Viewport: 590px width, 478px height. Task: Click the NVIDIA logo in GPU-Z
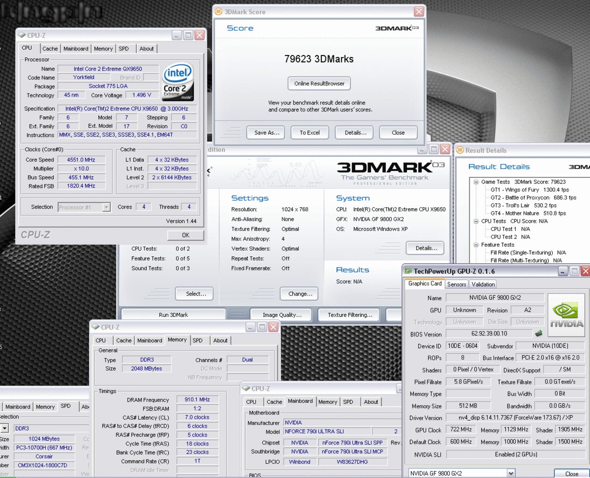click(x=566, y=315)
